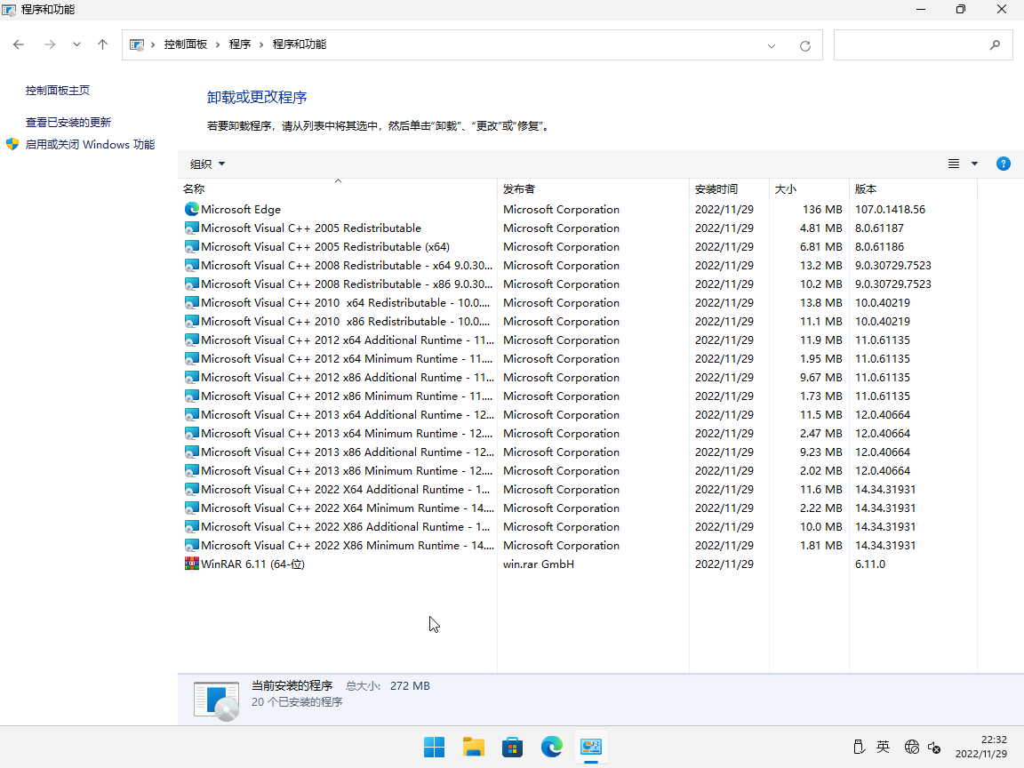This screenshot has width=1024, height=768.
Task: Click the Microsoft Edge icon in program list
Action: (x=192, y=210)
